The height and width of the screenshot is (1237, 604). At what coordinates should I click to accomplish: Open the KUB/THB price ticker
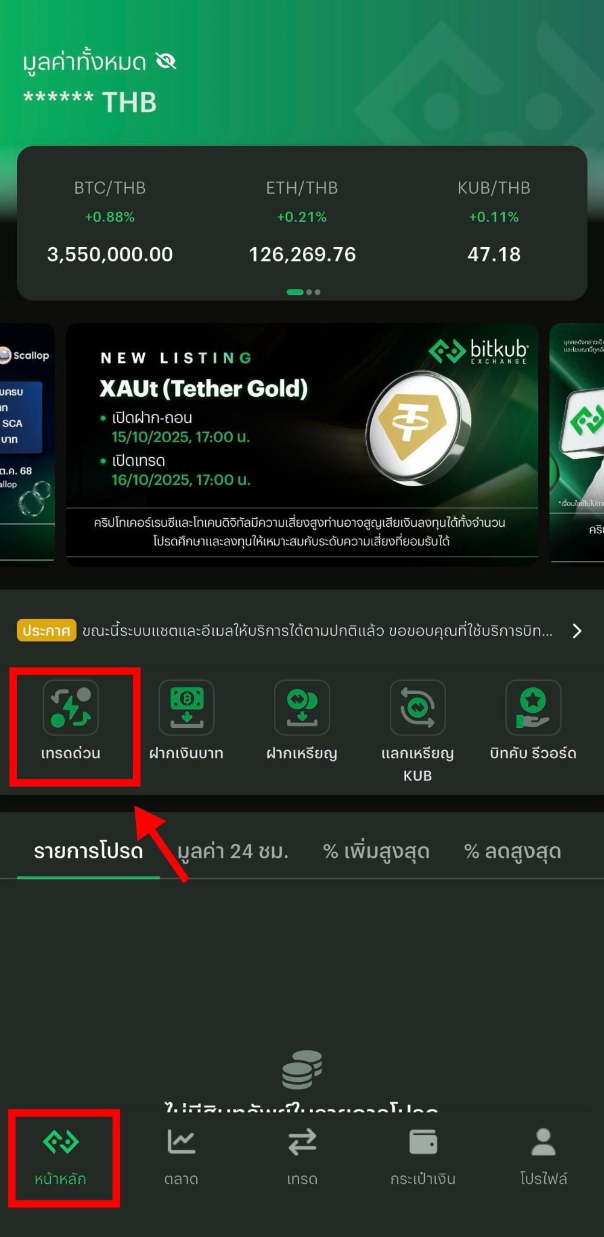pos(494,221)
